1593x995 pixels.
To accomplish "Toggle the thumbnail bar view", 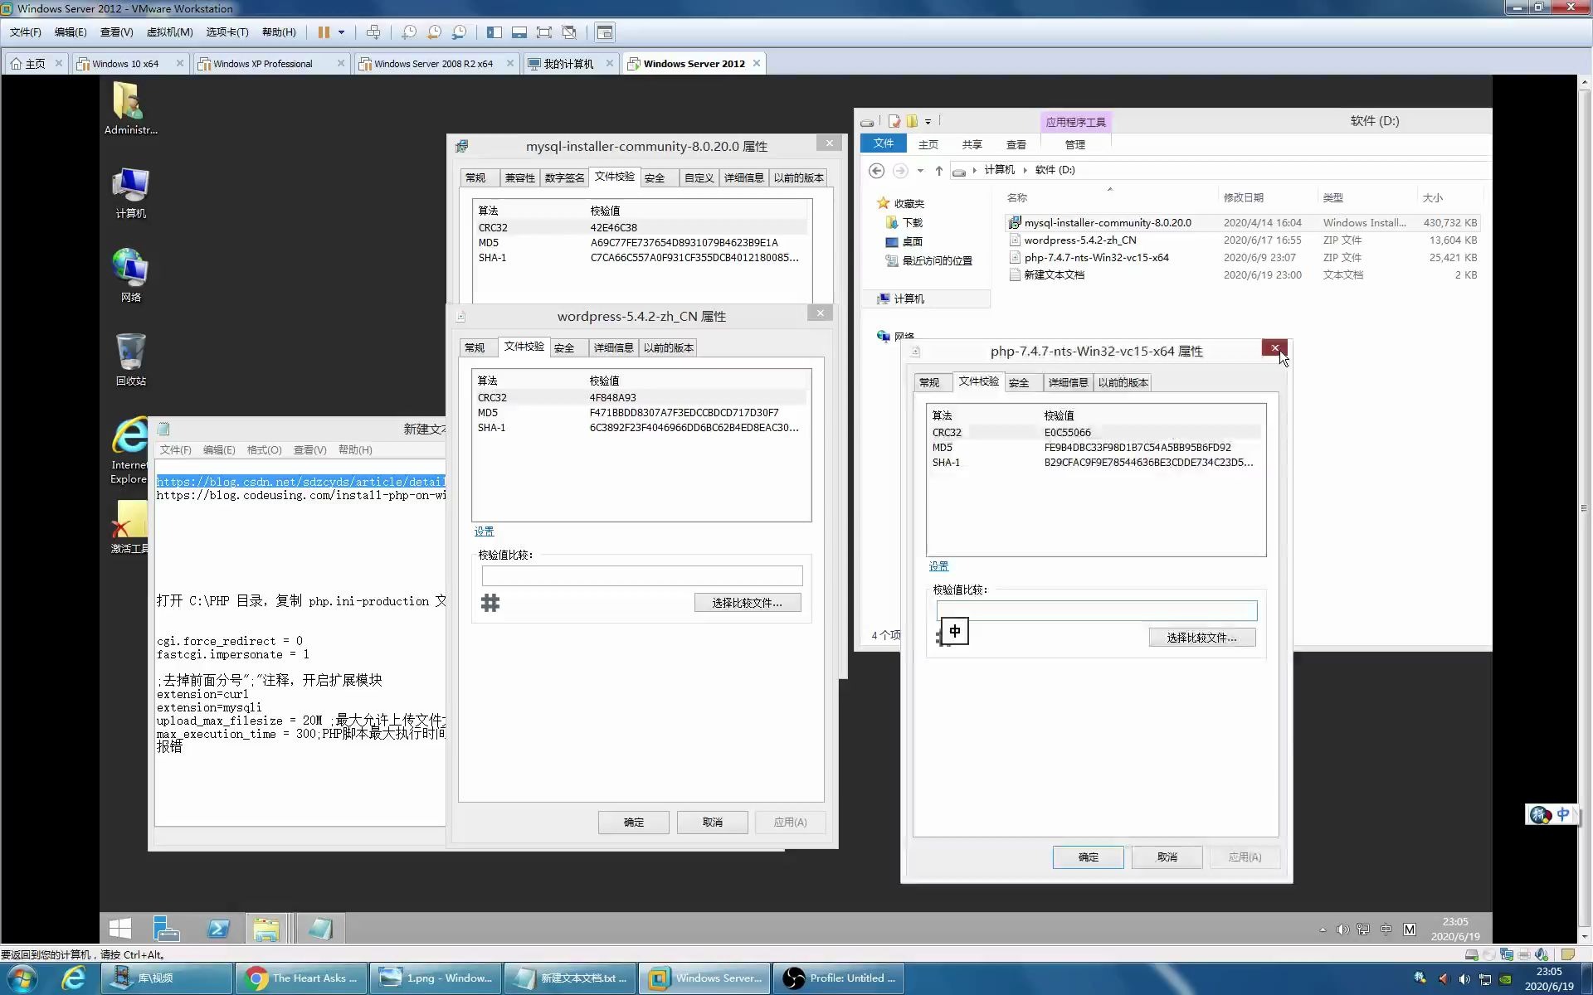I will (519, 32).
